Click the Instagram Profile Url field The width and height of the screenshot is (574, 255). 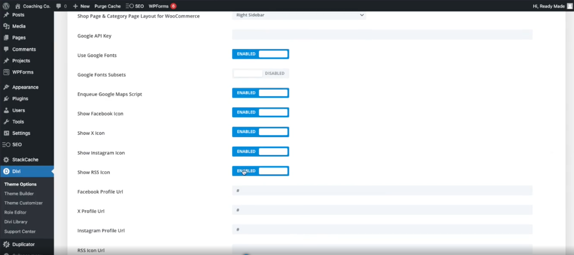pyautogui.click(x=382, y=229)
